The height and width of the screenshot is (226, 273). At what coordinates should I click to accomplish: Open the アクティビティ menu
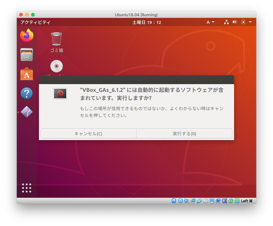(x=35, y=22)
